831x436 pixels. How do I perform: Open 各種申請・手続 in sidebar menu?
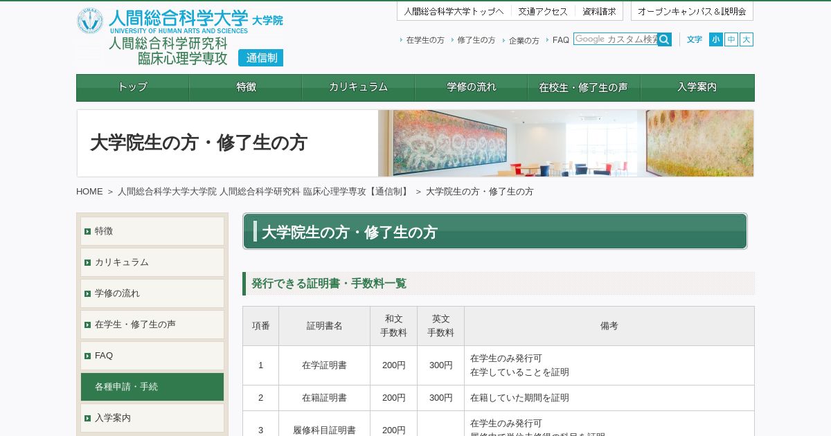152,387
